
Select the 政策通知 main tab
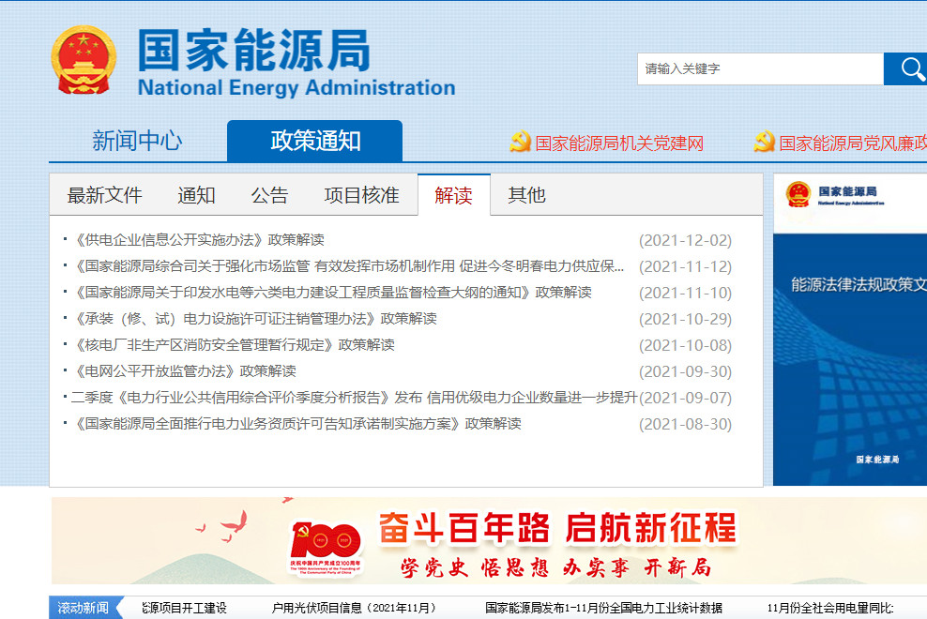pyautogui.click(x=314, y=141)
